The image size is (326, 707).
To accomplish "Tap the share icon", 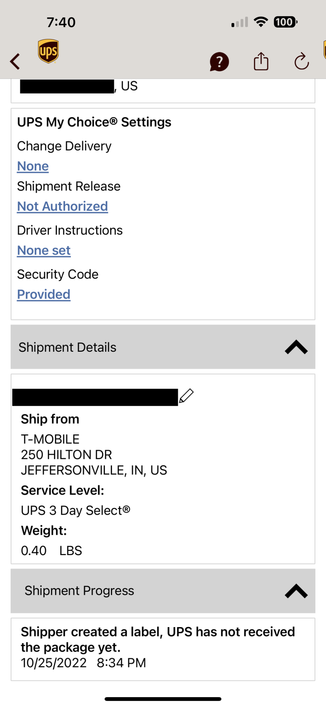I will [x=261, y=61].
